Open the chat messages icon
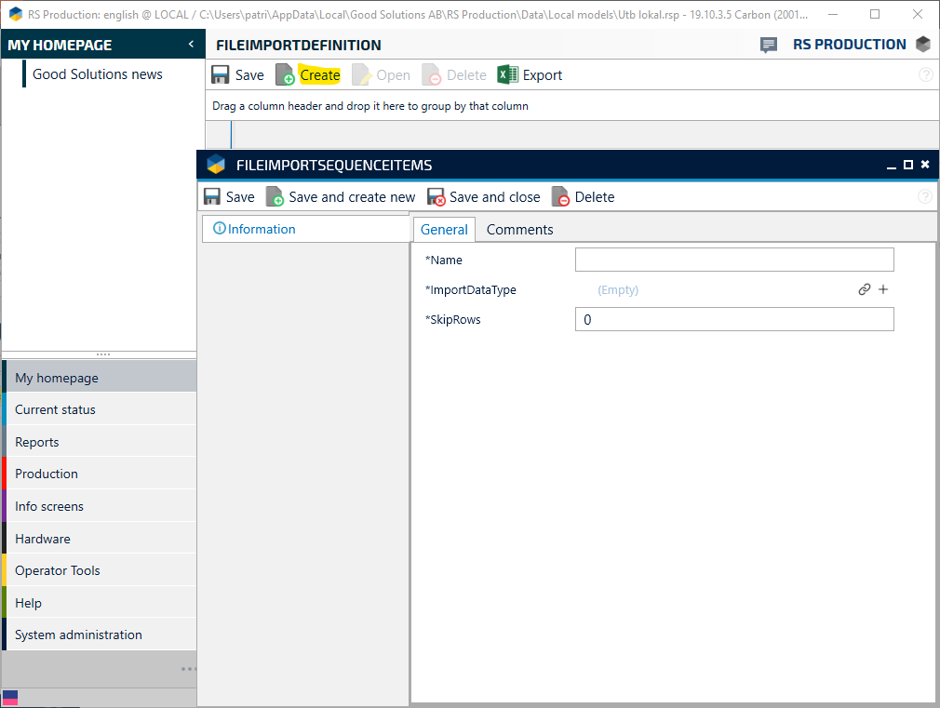940x708 pixels. 769,45
